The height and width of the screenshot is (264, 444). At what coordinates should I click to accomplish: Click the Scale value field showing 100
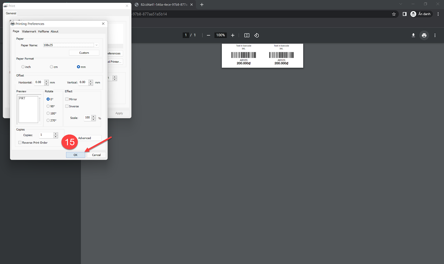88,118
